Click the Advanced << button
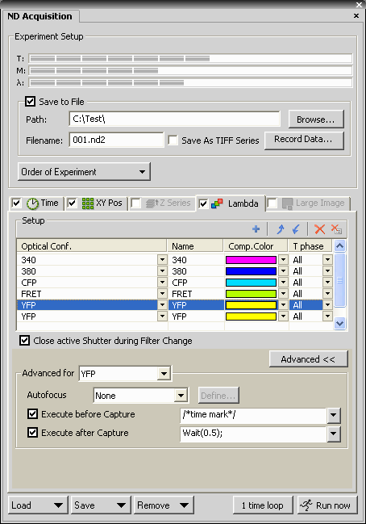Viewport: 366px width, 524px height. click(308, 359)
